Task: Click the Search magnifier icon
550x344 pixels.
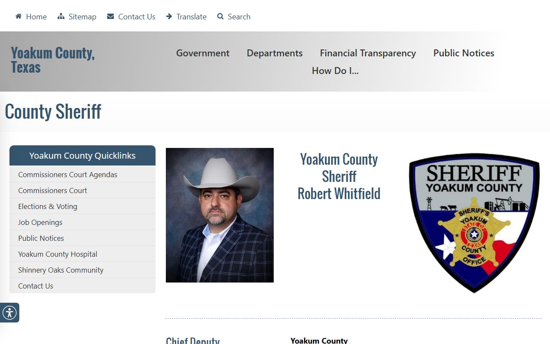Action: pyautogui.click(x=220, y=16)
